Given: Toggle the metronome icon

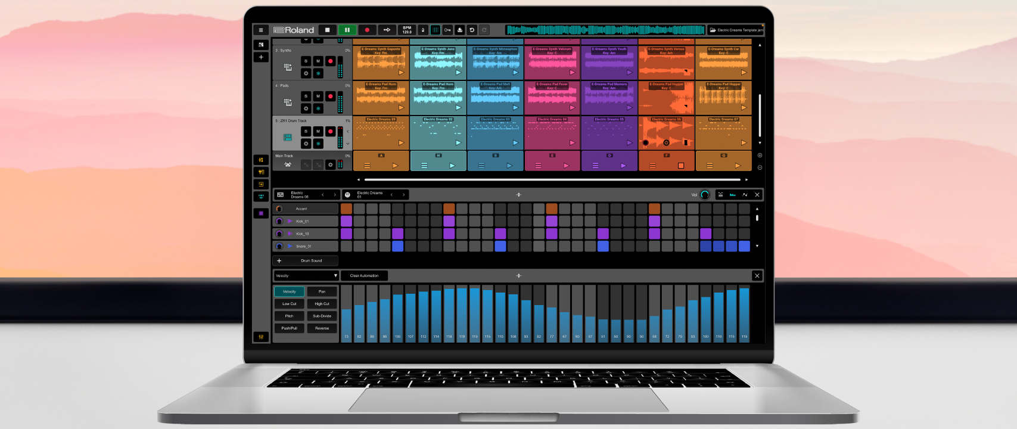Looking at the screenshot, I should (423, 30).
